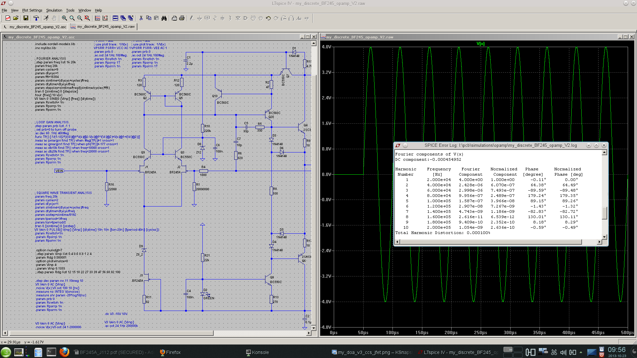Screen dimensions: 637x358
Task: Save the file with the floppy disk icon
Action: pos(26,18)
